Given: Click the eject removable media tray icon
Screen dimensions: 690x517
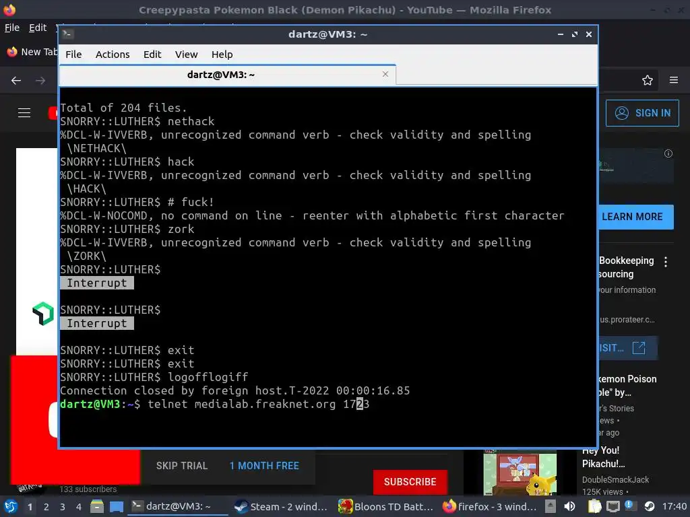Looking at the screenshot, I should 550,506.
